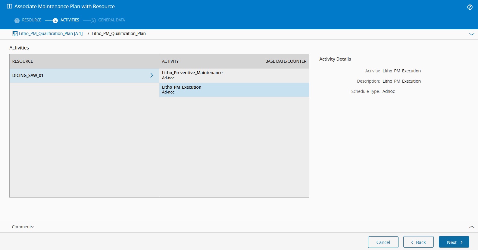Screen dimensions: 478x250
Task: Go Back to previous step
Action: pos(418,242)
